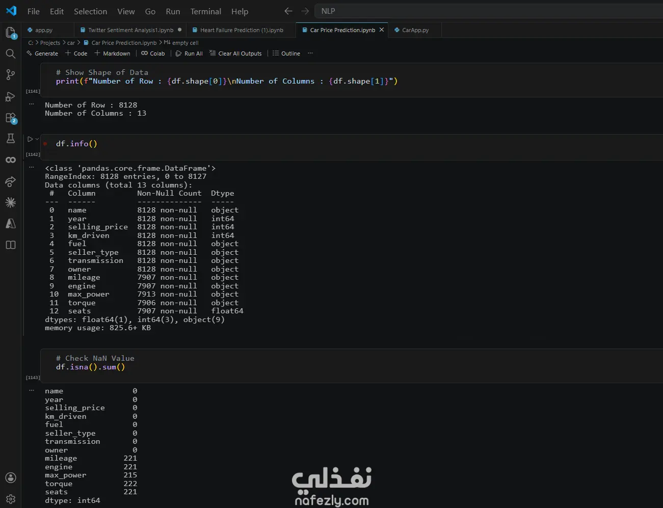The height and width of the screenshot is (508, 663).
Task: Click the 'memory usage: 825.6+ KB' line
Action: point(98,328)
